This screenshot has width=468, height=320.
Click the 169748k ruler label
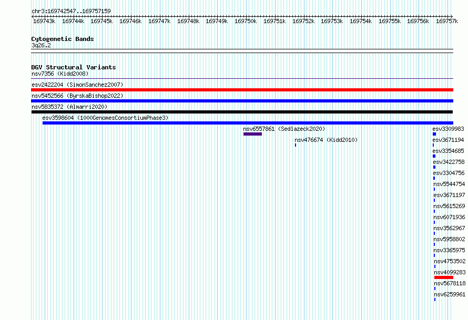pos(188,21)
